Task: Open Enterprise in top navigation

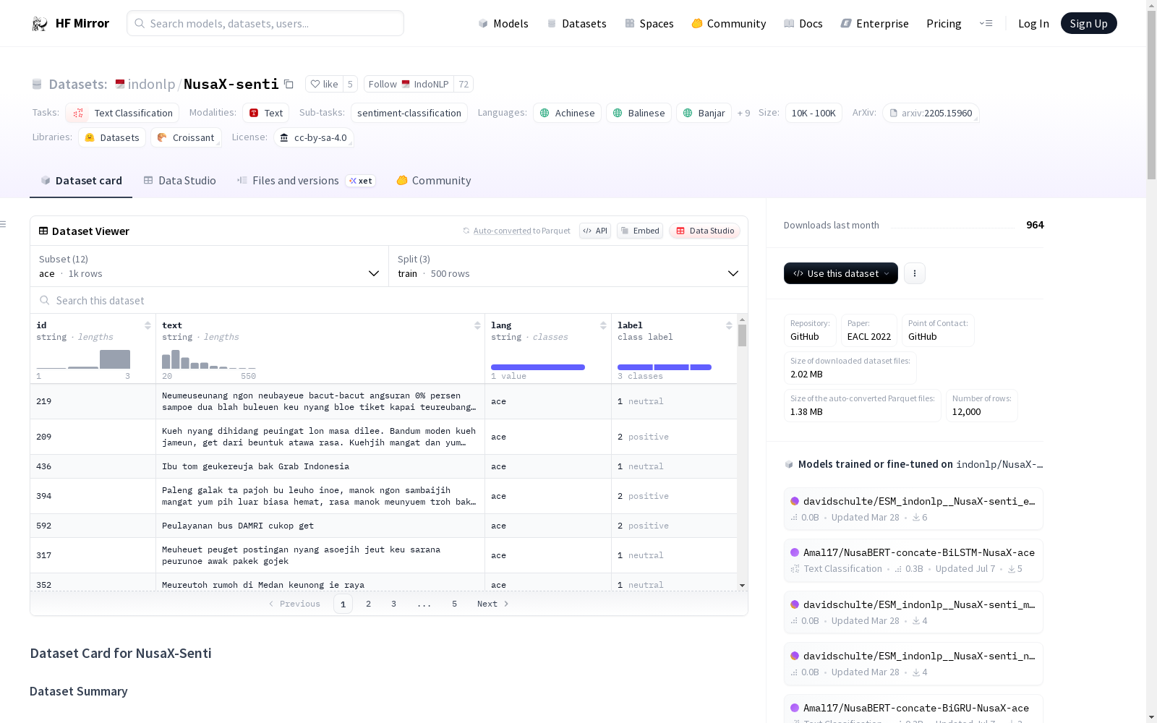Action: coord(875,23)
